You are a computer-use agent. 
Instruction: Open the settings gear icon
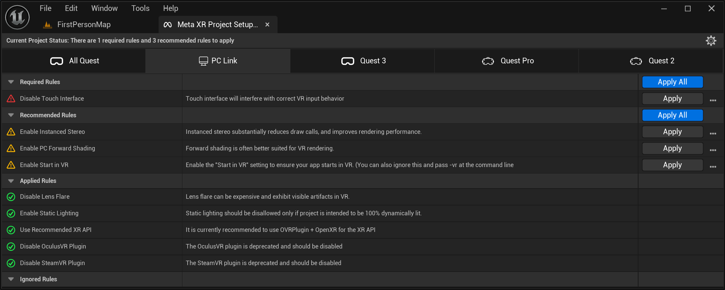point(711,41)
